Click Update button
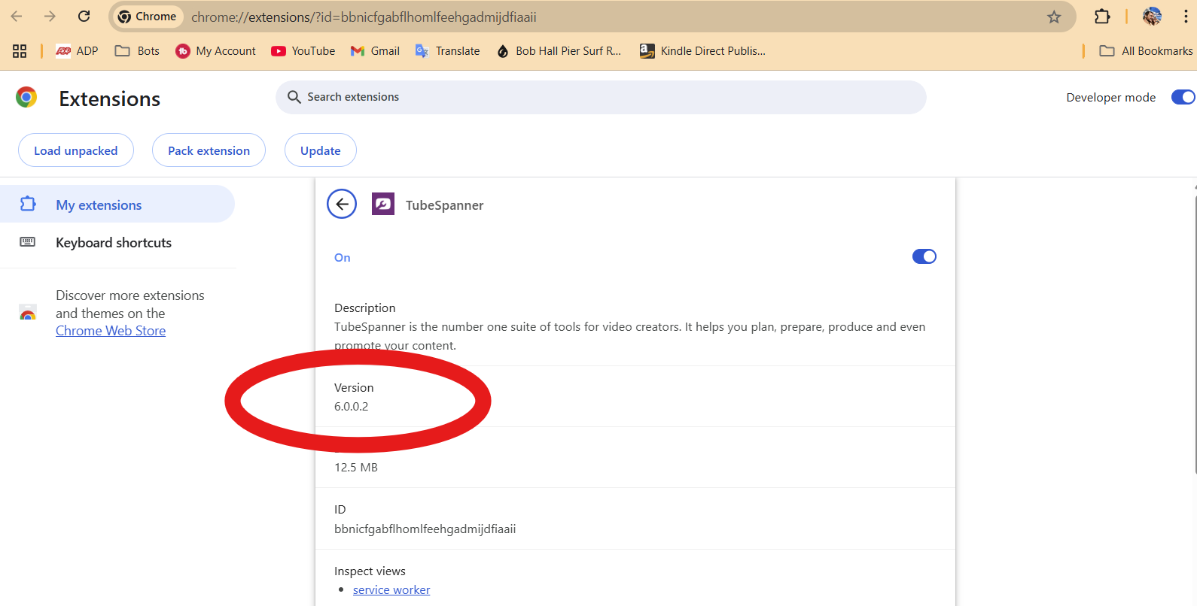This screenshot has width=1197, height=606. pyautogui.click(x=321, y=150)
